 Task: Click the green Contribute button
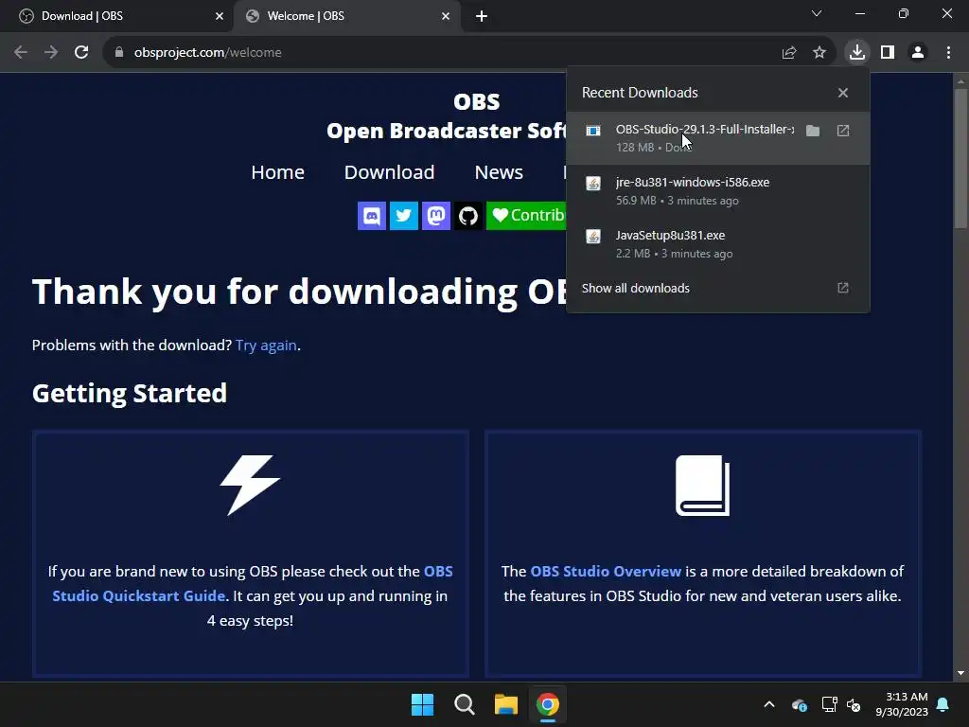click(526, 216)
